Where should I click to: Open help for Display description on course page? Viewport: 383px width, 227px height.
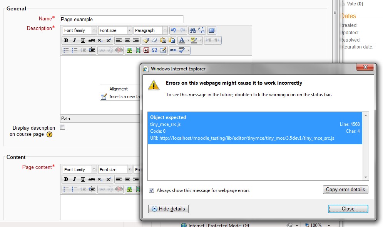[49, 135]
